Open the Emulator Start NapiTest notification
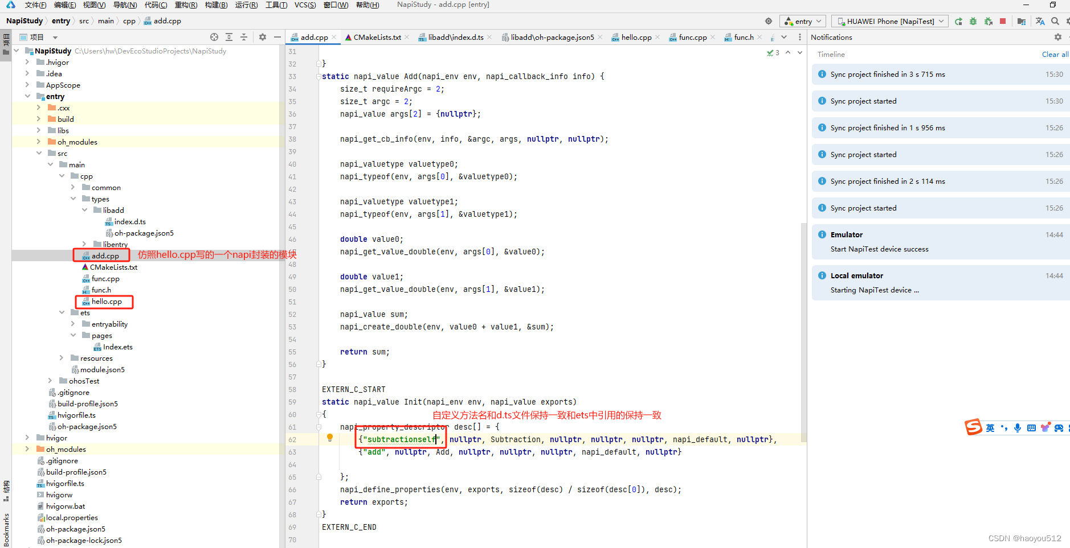Screen dimensions: 1070x548 (940, 241)
